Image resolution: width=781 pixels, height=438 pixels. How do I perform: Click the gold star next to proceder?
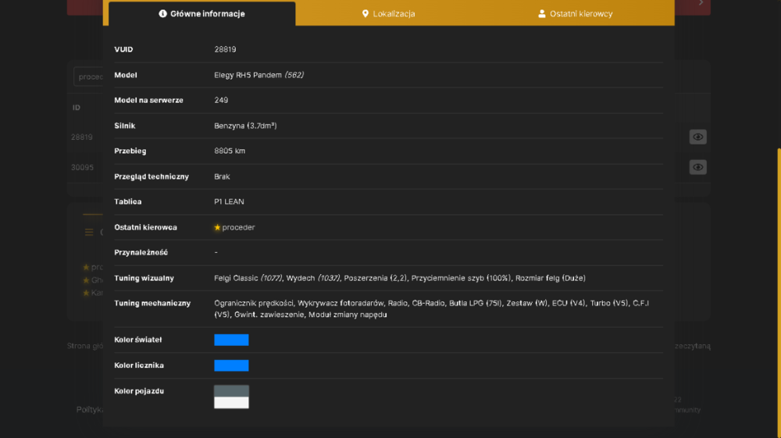point(217,227)
